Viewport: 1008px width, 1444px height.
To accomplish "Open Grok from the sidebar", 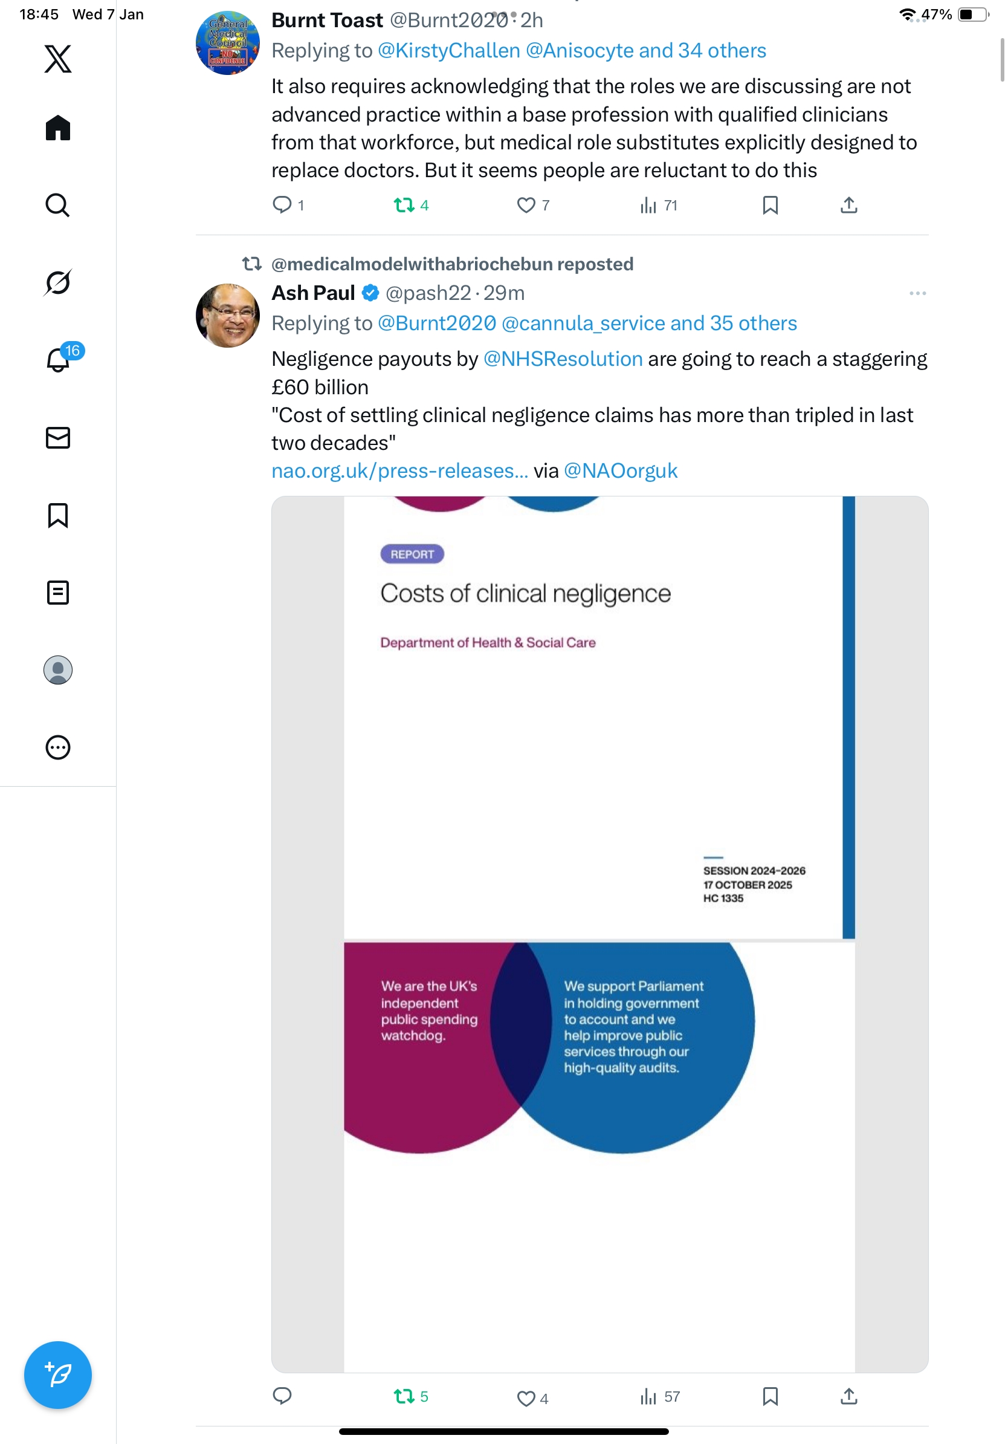I will [58, 282].
